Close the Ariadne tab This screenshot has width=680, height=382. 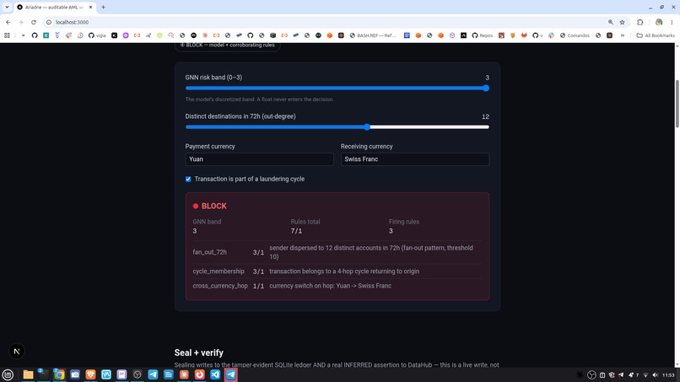click(90, 7)
